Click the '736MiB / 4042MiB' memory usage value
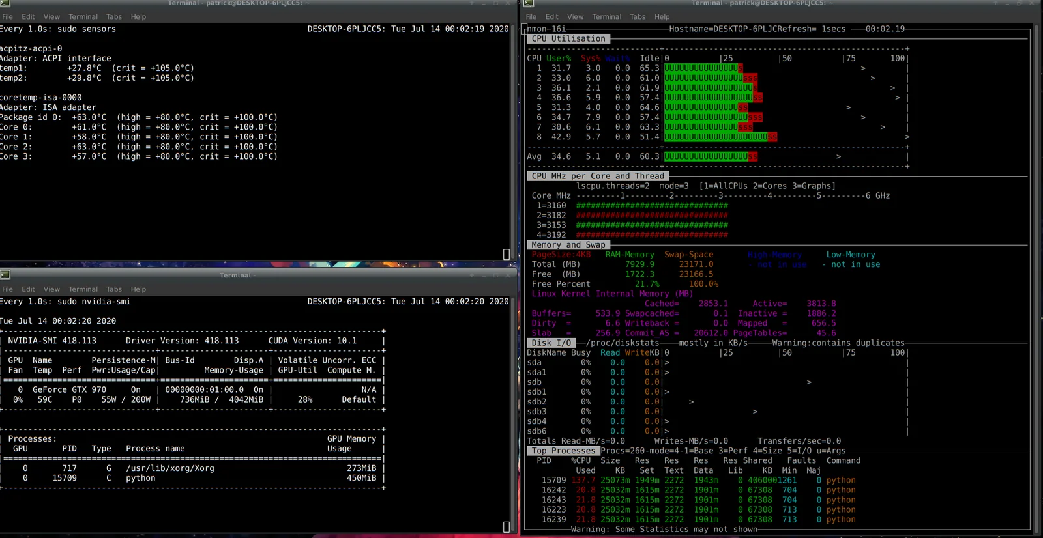Image resolution: width=1043 pixels, height=538 pixels. [x=222, y=400]
